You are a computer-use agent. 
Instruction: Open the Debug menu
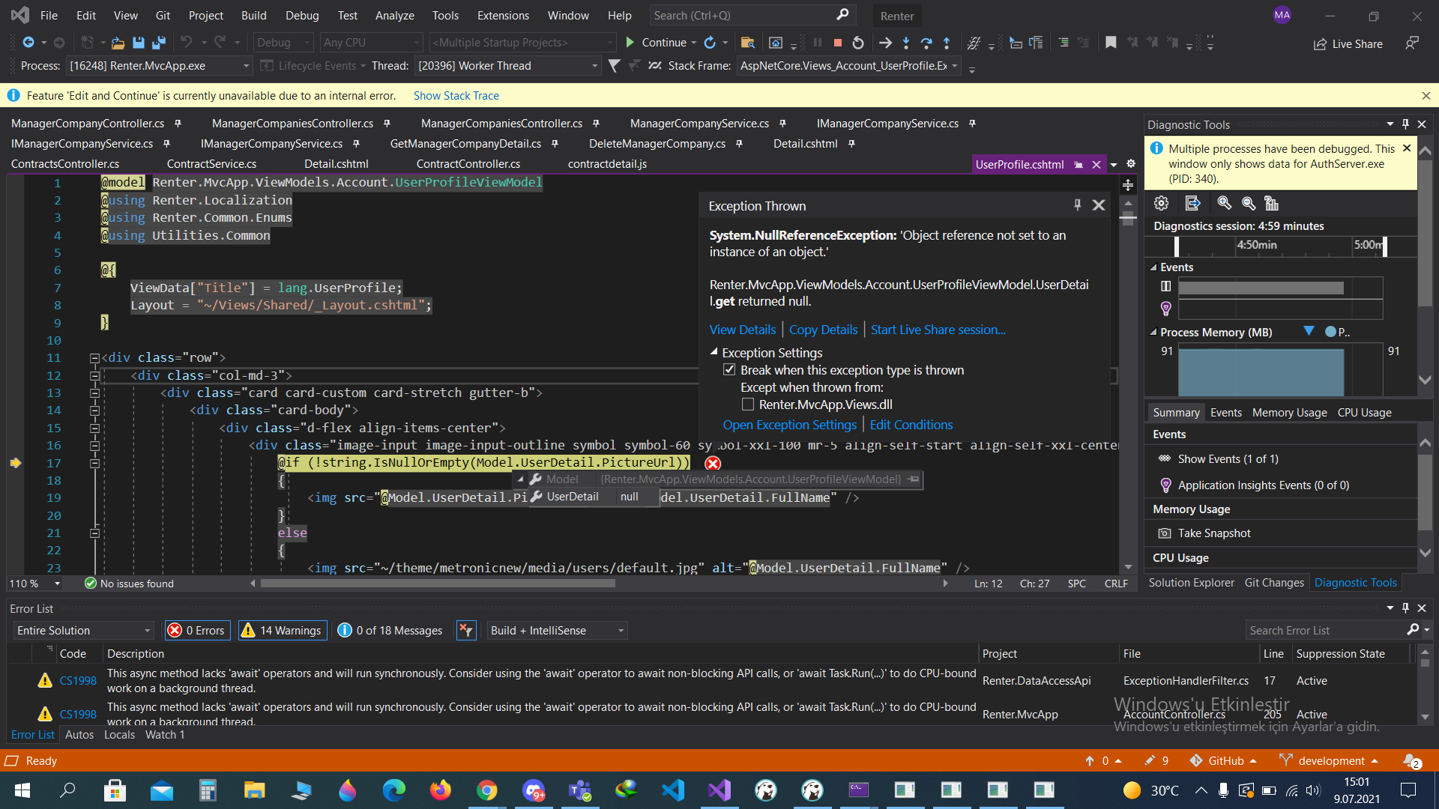[301, 15]
